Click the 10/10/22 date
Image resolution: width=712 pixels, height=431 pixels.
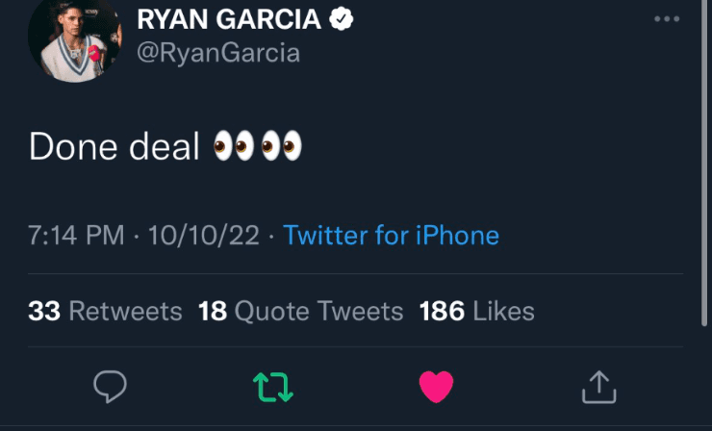pos(201,235)
